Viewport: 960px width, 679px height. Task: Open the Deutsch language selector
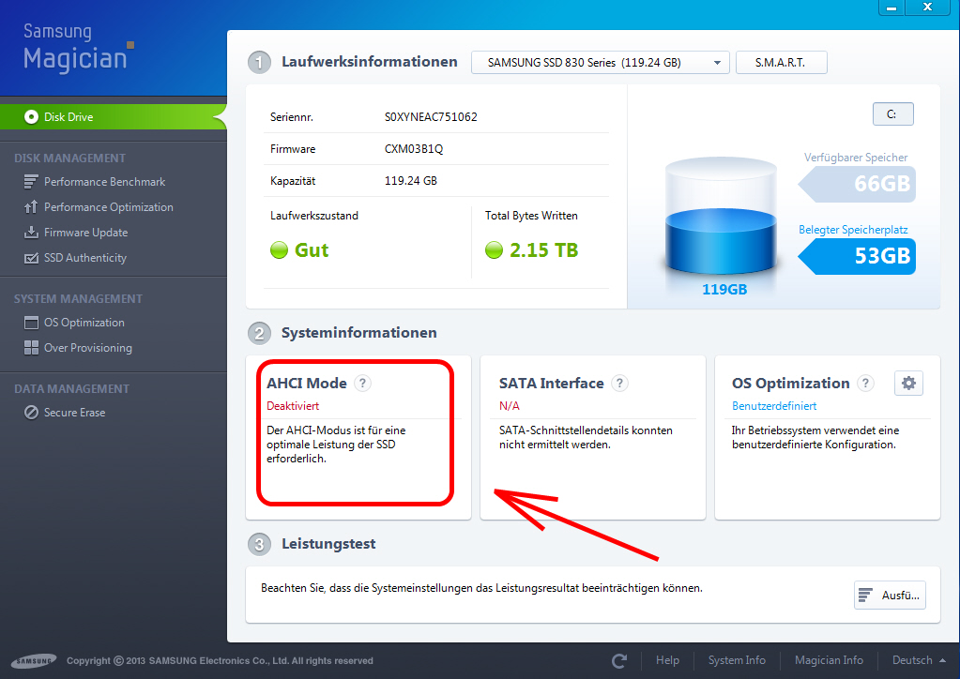[x=919, y=660]
